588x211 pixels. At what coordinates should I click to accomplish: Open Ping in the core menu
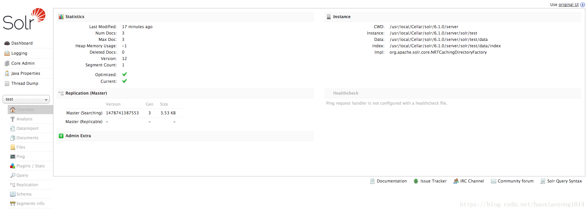pyautogui.click(x=20, y=157)
